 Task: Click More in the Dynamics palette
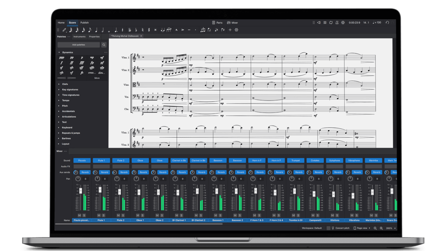tap(97, 78)
